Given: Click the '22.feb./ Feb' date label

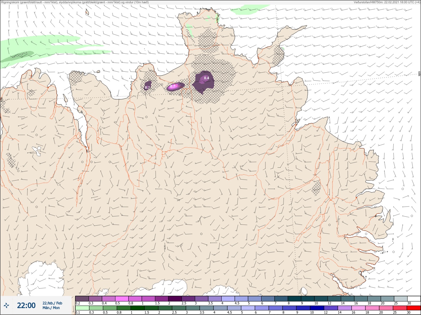Looking at the screenshot, I should pyautogui.click(x=52, y=303).
